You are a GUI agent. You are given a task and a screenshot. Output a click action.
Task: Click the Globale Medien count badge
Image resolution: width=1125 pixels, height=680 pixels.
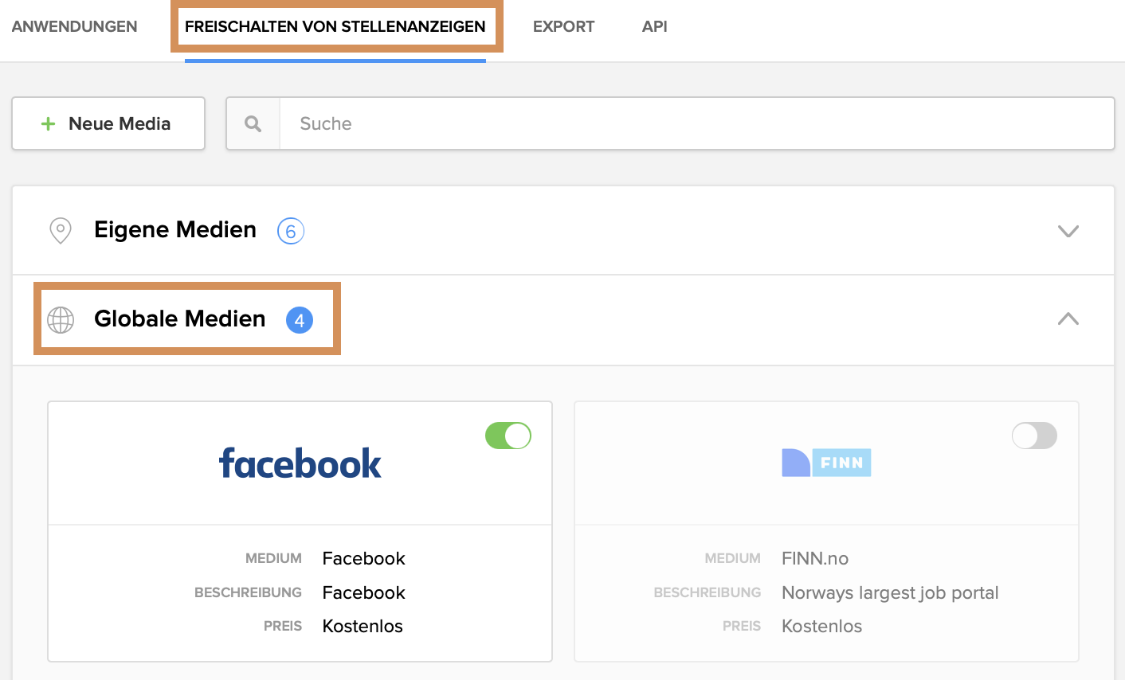click(x=300, y=320)
